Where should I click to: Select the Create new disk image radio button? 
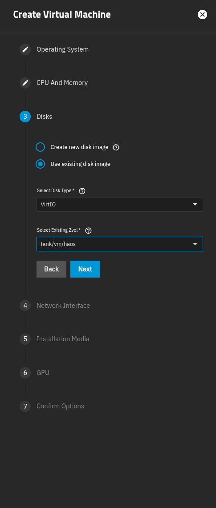click(40, 147)
